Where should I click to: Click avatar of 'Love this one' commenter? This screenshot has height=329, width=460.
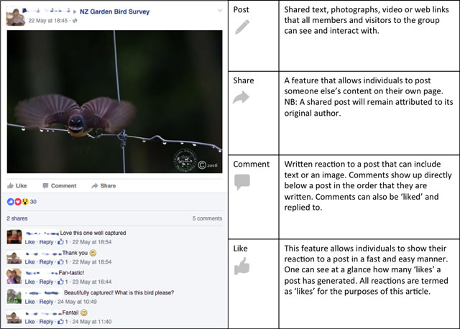(x=14, y=236)
